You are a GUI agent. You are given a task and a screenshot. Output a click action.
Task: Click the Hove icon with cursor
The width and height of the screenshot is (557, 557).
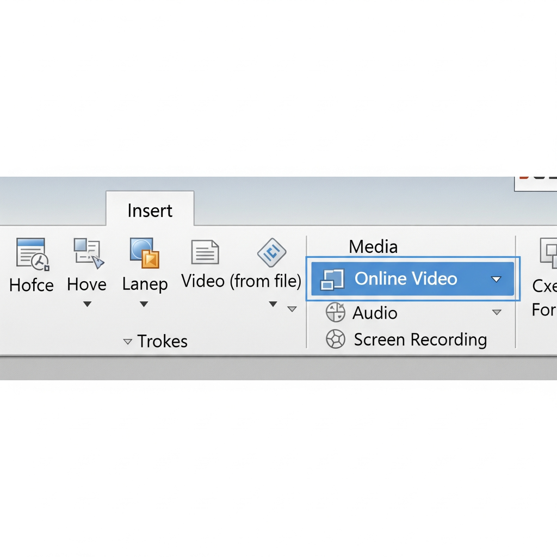tap(89, 252)
